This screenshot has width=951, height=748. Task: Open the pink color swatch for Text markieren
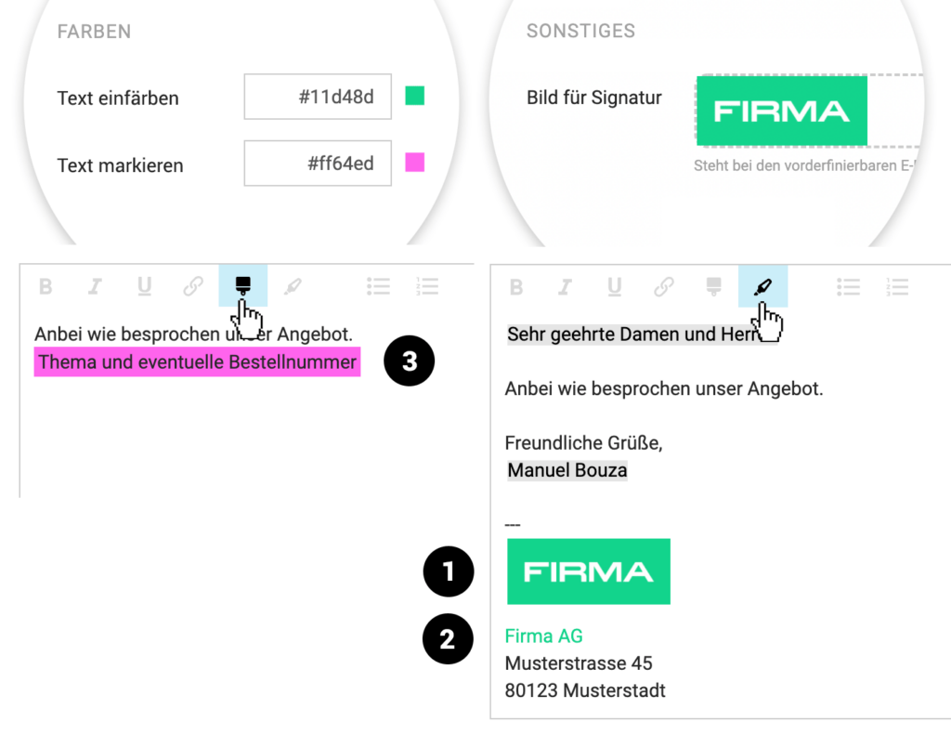[415, 164]
